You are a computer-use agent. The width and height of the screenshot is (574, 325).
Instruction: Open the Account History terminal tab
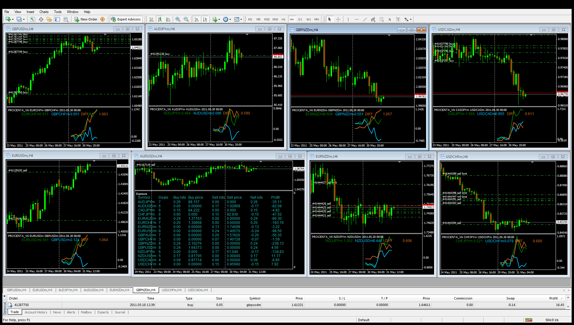point(36,312)
